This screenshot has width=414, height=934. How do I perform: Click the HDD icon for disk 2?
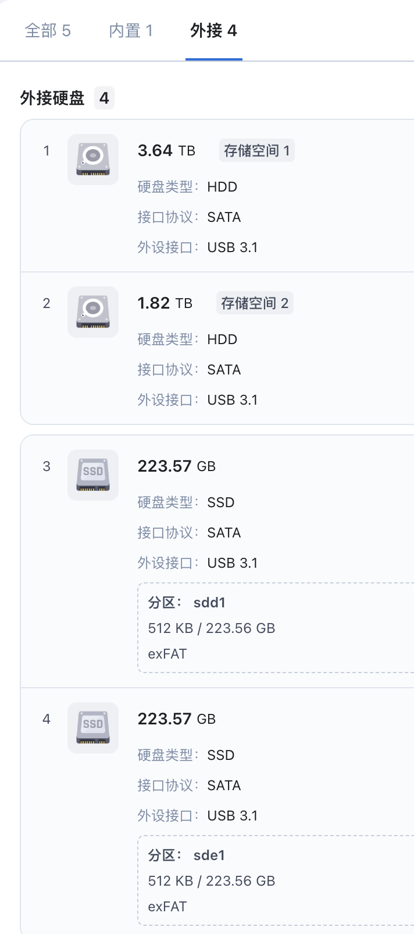point(93,312)
